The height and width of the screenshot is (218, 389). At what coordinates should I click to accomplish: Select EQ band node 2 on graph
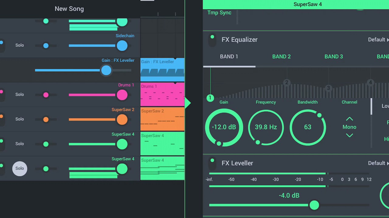(286, 82)
